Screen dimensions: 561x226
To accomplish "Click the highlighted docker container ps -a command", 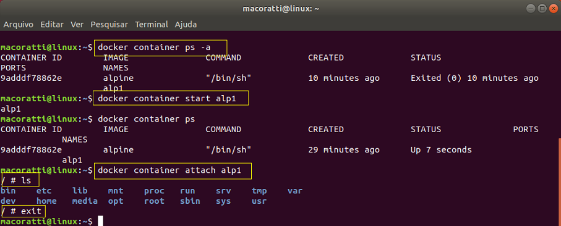I will point(161,48).
